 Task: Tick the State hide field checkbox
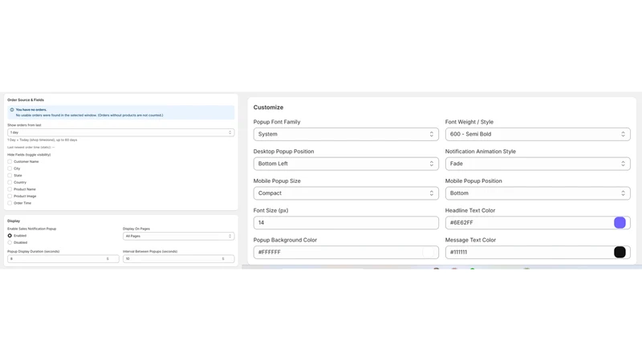10,176
